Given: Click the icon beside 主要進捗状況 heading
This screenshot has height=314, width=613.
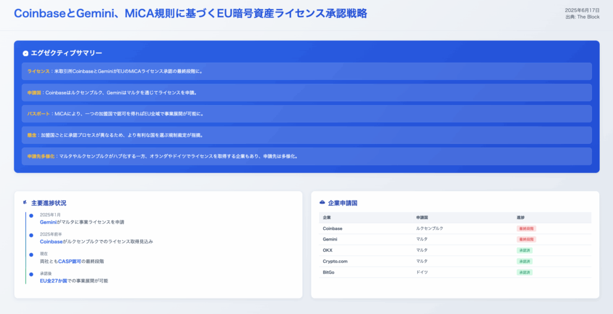Looking at the screenshot, I should coord(25,202).
